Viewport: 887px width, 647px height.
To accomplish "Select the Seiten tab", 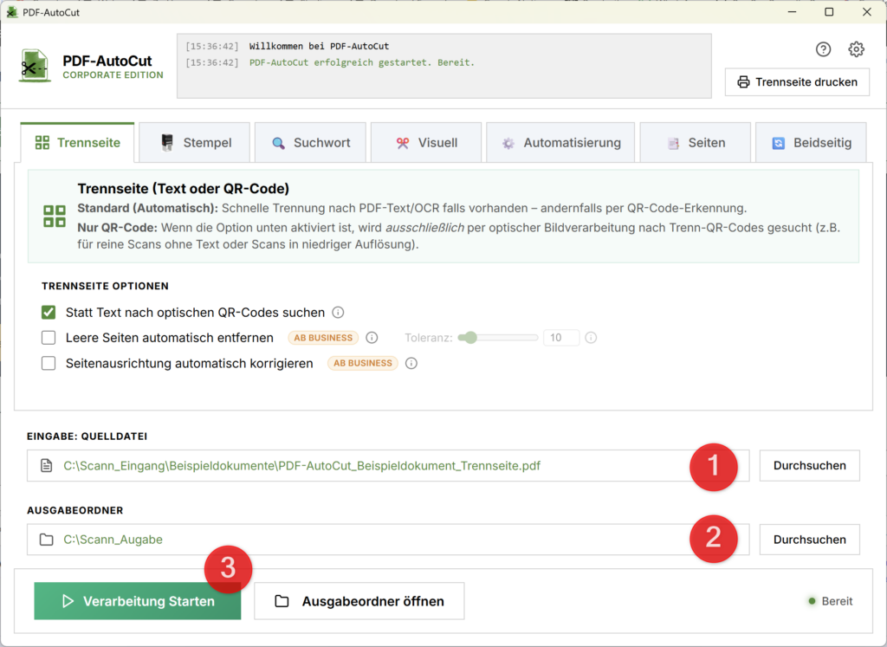I will point(696,143).
